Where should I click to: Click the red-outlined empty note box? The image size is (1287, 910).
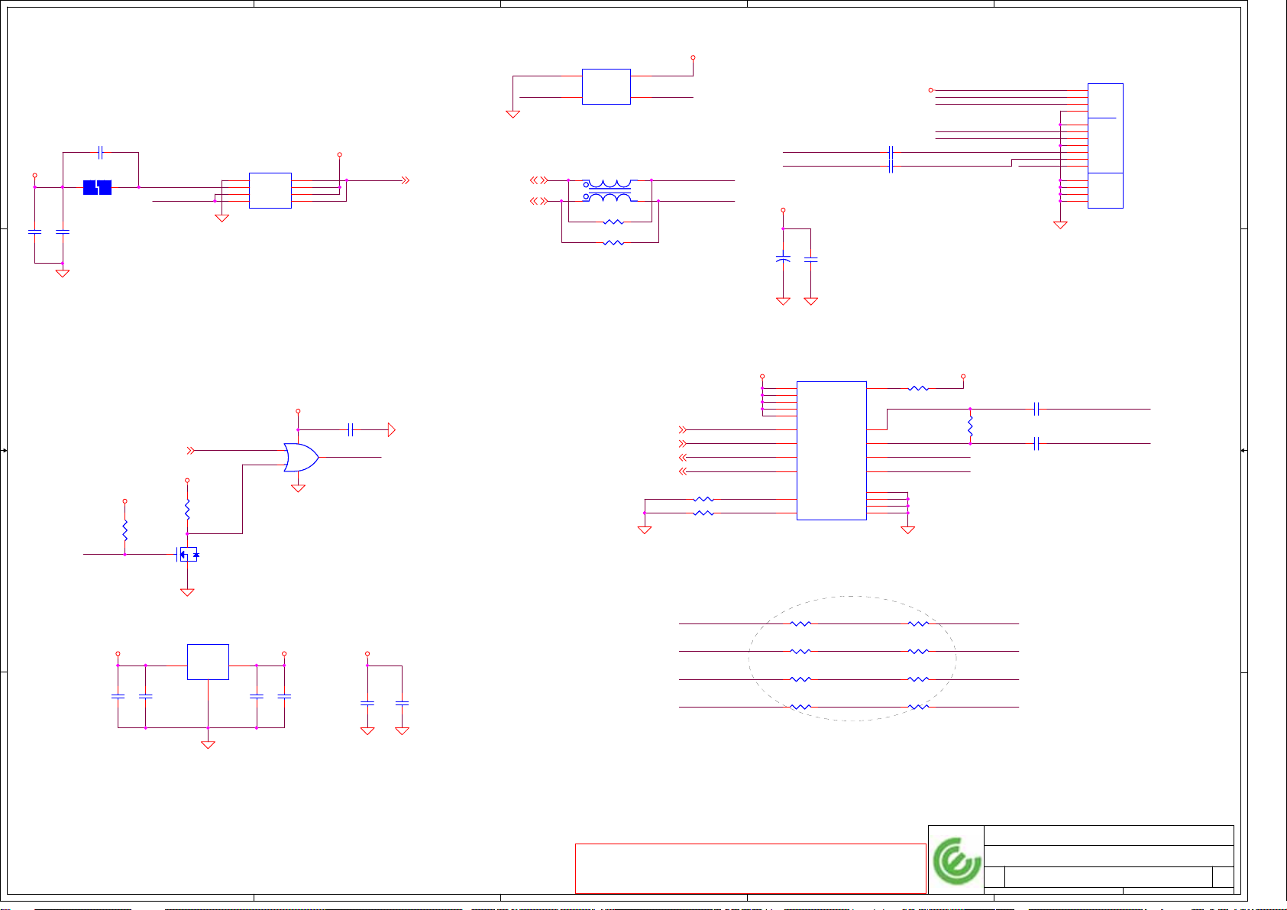[x=750, y=868]
